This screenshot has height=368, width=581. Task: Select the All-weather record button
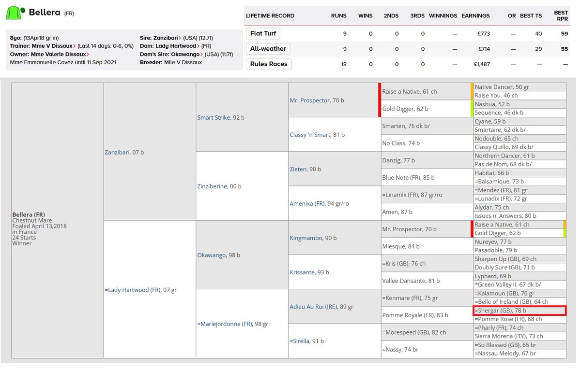268,49
